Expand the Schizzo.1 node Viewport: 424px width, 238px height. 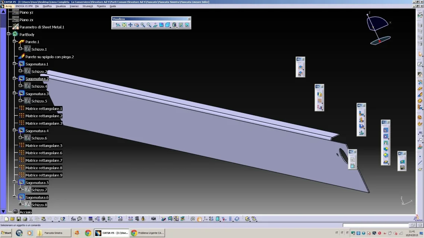pos(20,49)
